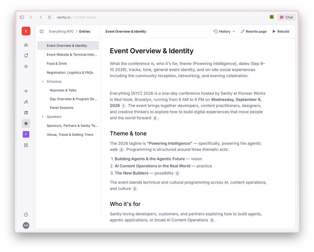Open Venue, Travel & Getting There entry
This screenshot has height=252, width=314.
(68, 135)
